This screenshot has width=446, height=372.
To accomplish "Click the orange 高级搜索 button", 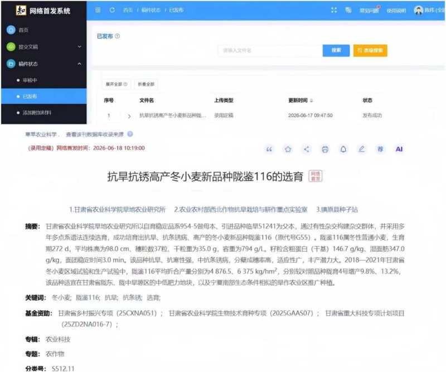I will pos(370,50).
